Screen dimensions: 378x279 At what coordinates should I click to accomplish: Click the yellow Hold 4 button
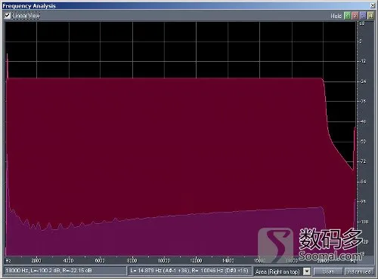point(370,16)
